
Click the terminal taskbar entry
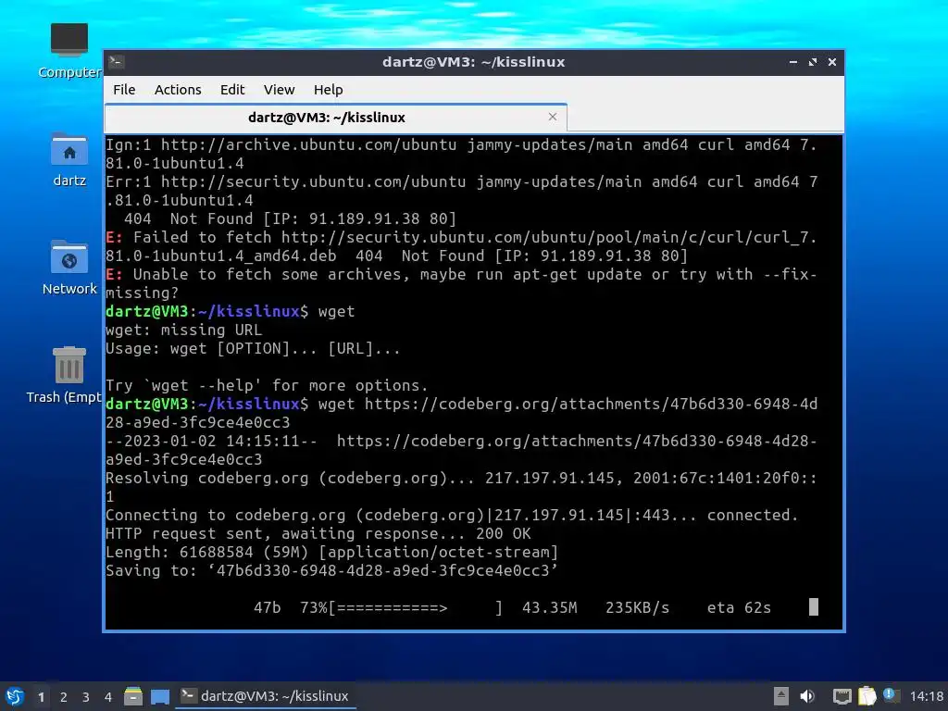pyautogui.click(x=266, y=696)
